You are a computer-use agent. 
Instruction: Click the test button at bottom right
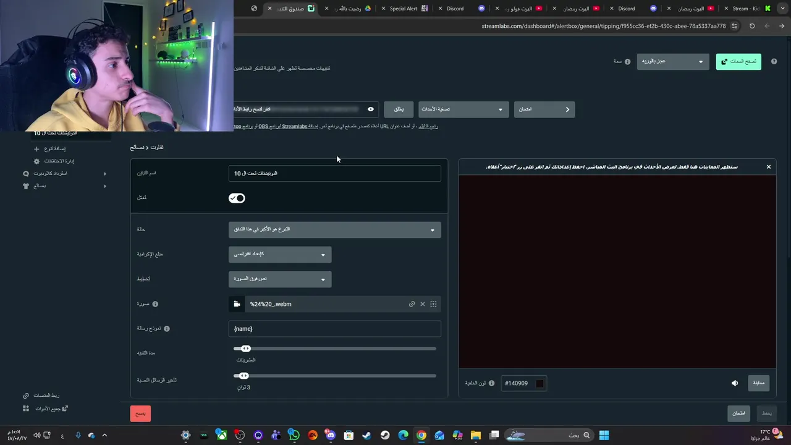coord(739,413)
